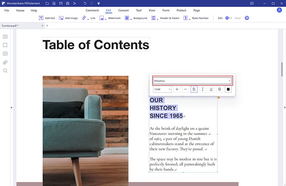Expand the right side panel arrow
This screenshot has height=186, width=286.
pyautogui.click(x=285, y=107)
